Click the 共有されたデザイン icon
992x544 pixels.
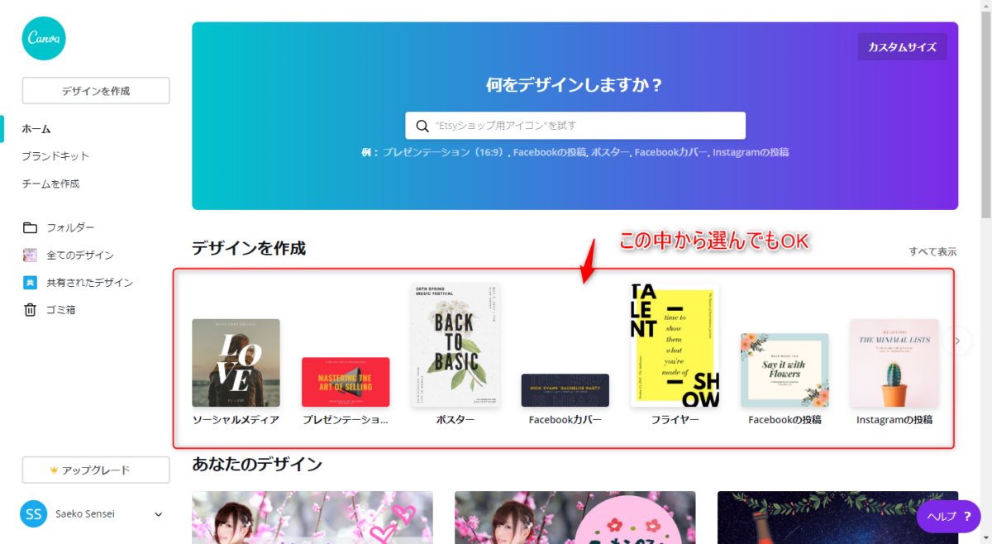[30, 283]
